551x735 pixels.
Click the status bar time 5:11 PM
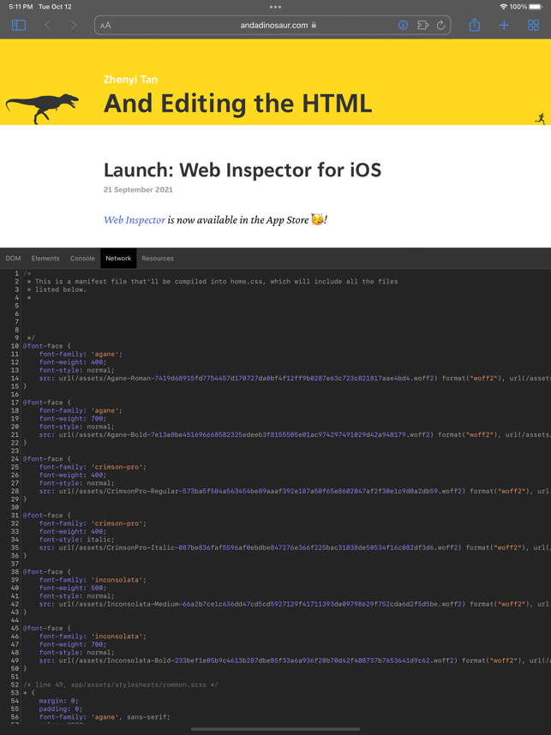click(x=21, y=7)
